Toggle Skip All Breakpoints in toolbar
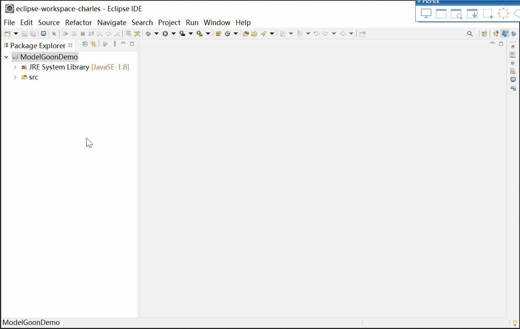The height and width of the screenshot is (329, 520). click(x=54, y=34)
